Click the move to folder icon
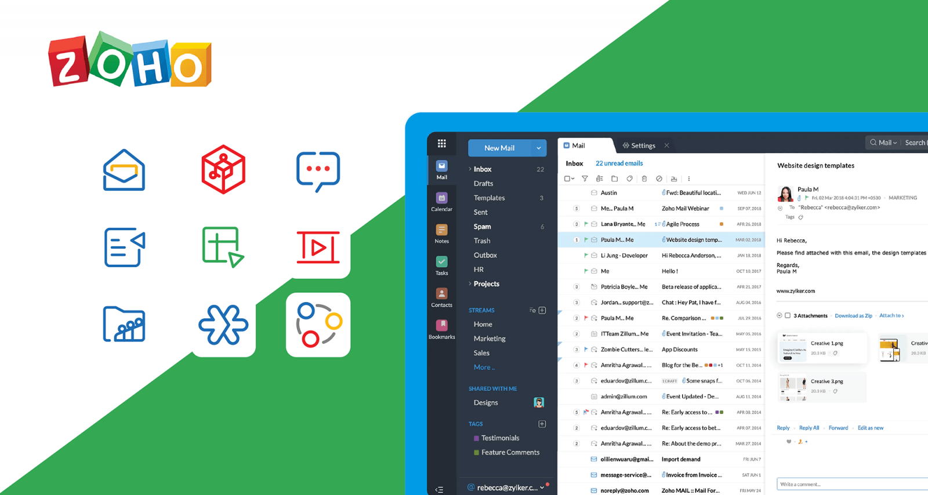The image size is (928, 495). click(614, 179)
